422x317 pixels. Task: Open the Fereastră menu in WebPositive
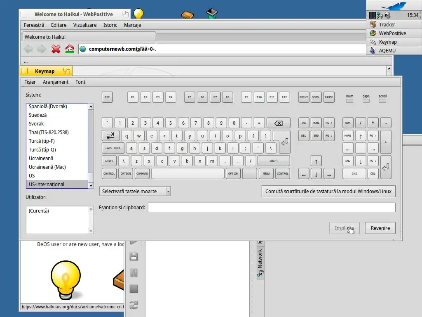tap(34, 25)
